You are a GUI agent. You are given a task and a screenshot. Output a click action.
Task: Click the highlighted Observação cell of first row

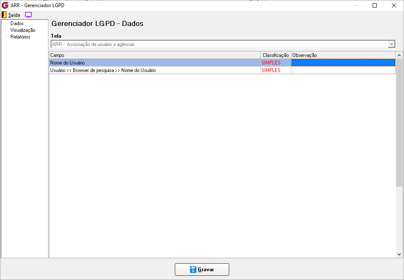[x=343, y=63]
